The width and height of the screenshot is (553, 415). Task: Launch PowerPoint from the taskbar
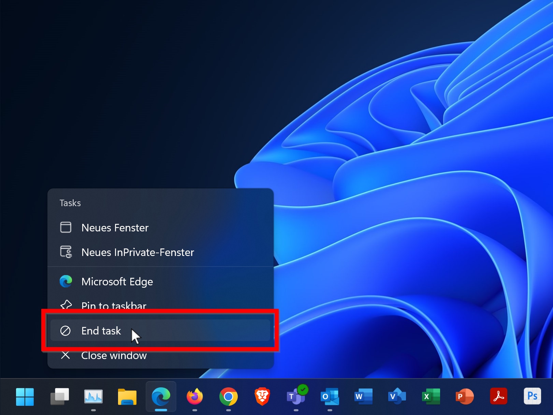[464, 397]
